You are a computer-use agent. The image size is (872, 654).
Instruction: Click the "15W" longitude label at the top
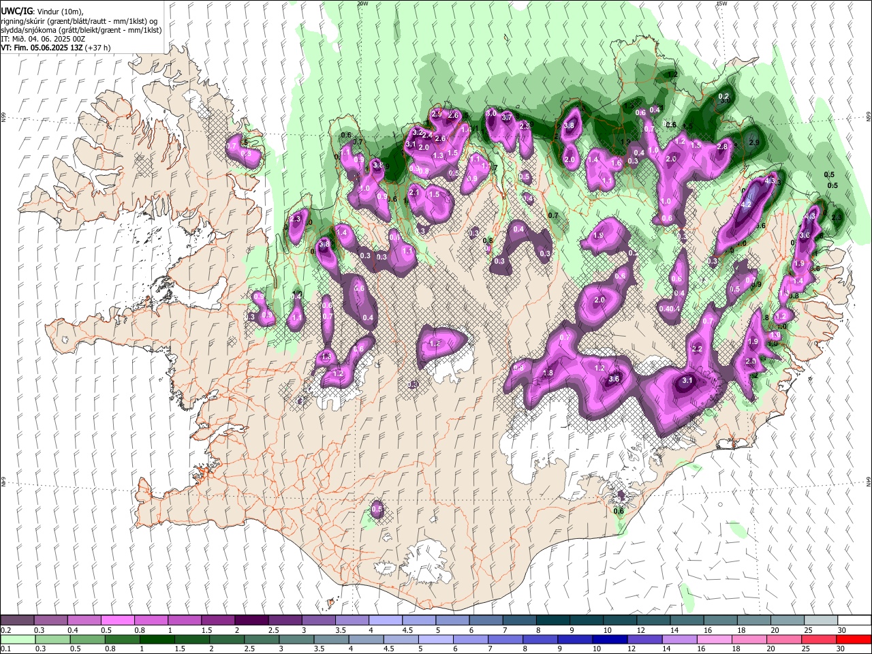coord(721,3)
